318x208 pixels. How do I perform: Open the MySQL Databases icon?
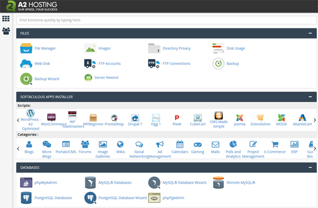90,183
